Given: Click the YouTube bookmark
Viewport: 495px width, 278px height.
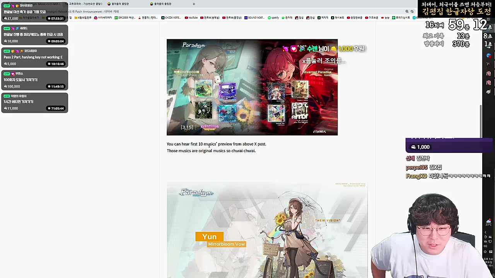Looking at the screenshot, I should (x=191, y=18).
